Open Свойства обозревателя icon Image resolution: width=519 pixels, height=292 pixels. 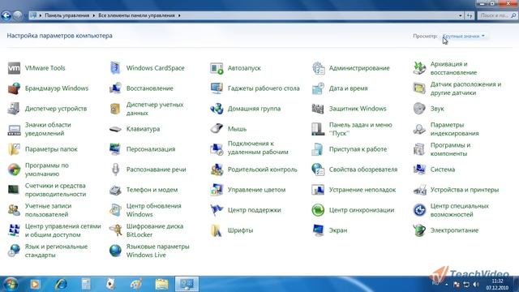tap(318, 170)
